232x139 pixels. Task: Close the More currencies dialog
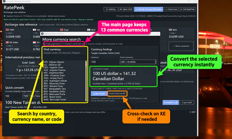tap(158, 34)
